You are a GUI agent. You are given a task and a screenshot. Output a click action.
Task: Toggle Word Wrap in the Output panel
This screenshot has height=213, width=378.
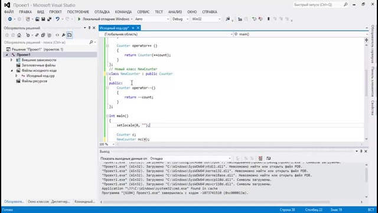(x=268, y=159)
